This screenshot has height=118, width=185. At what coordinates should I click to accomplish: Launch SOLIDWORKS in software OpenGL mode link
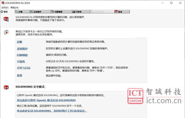[x=46, y=100]
